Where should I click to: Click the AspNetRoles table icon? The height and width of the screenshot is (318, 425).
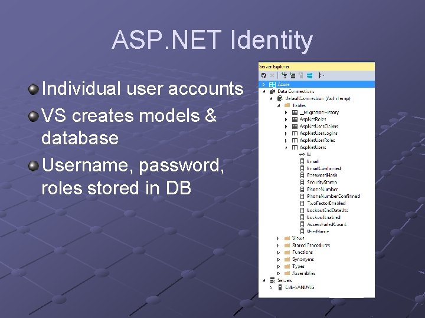(295, 119)
